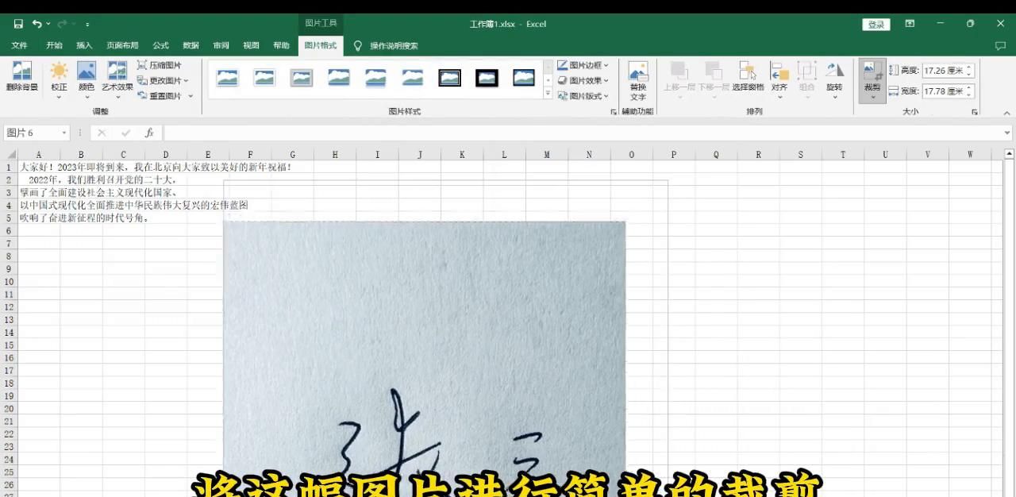Open the Picture Styles dialog launcher
1016x497 pixels.
pyautogui.click(x=613, y=112)
